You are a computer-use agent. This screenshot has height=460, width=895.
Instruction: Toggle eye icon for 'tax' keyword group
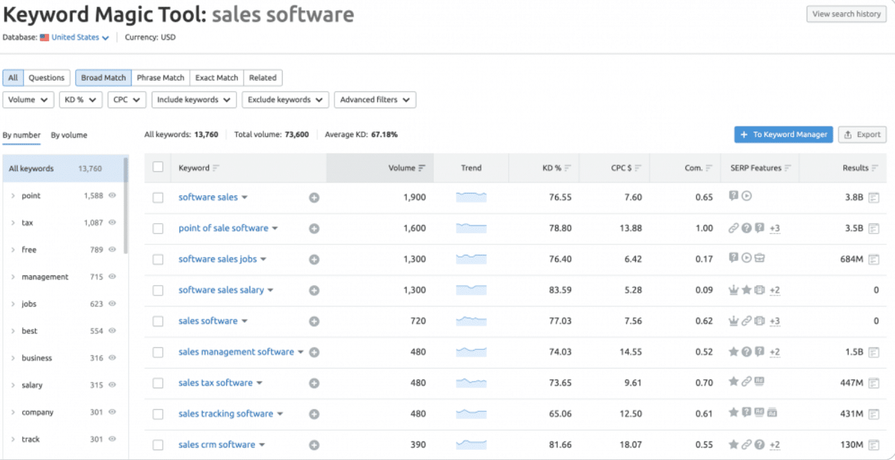(112, 222)
